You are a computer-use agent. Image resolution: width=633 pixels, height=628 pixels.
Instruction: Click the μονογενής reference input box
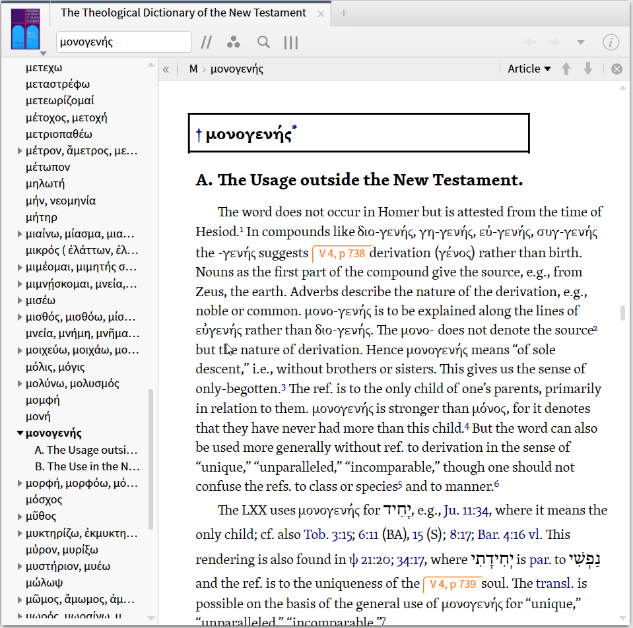click(x=124, y=42)
